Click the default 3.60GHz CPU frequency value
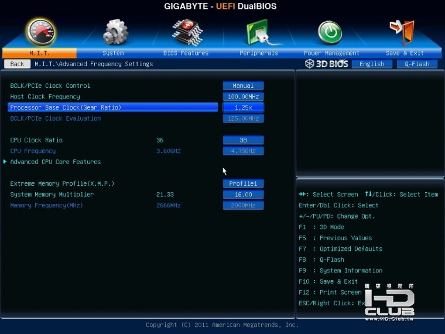 pyautogui.click(x=168, y=151)
